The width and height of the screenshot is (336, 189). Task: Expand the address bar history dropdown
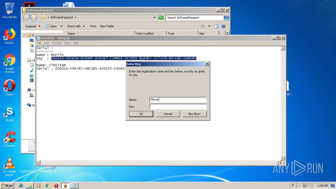(154, 18)
